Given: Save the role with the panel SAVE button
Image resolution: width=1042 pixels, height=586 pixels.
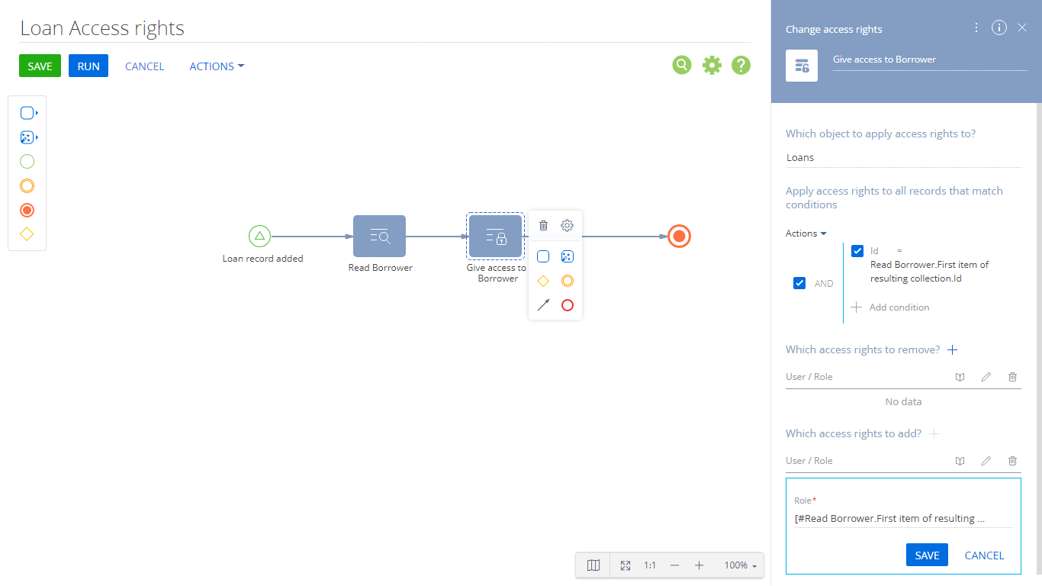Looking at the screenshot, I should coord(927,555).
